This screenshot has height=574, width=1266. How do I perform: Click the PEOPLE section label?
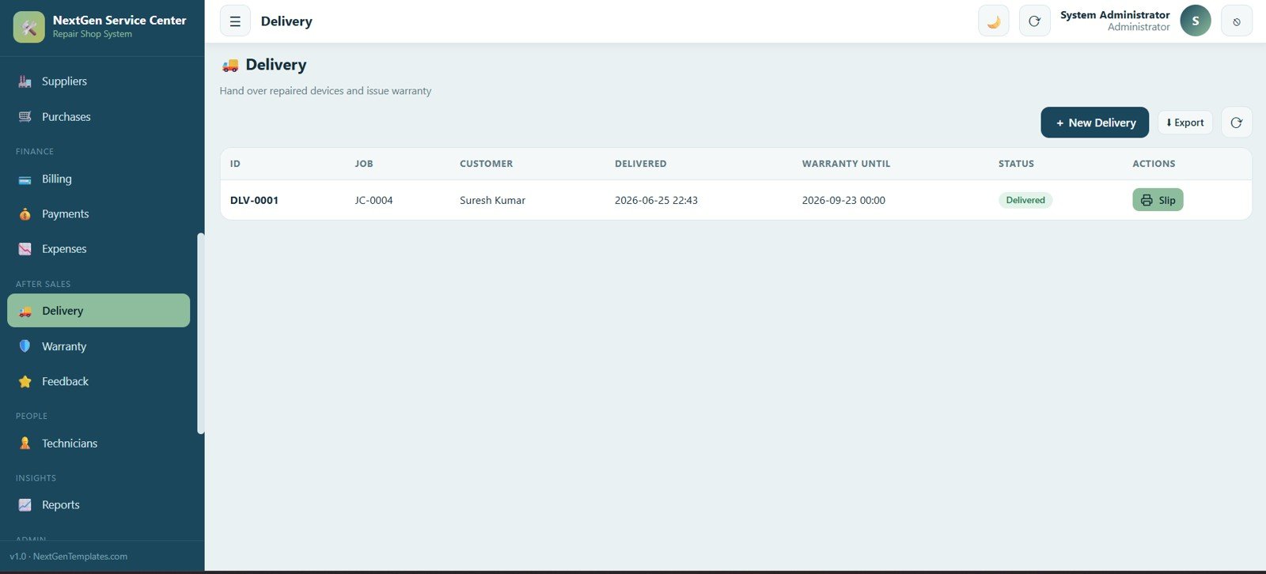tap(32, 416)
